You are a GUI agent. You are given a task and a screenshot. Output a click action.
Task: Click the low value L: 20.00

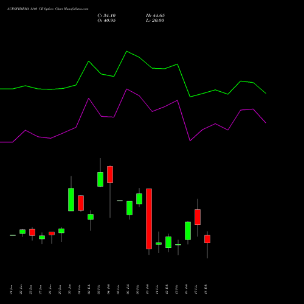[x=155, y=21]
